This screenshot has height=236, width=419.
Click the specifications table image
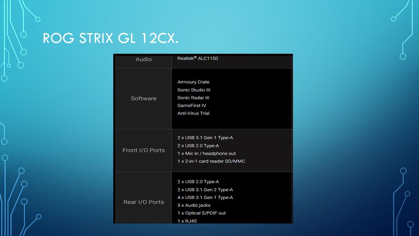(203, 139)
